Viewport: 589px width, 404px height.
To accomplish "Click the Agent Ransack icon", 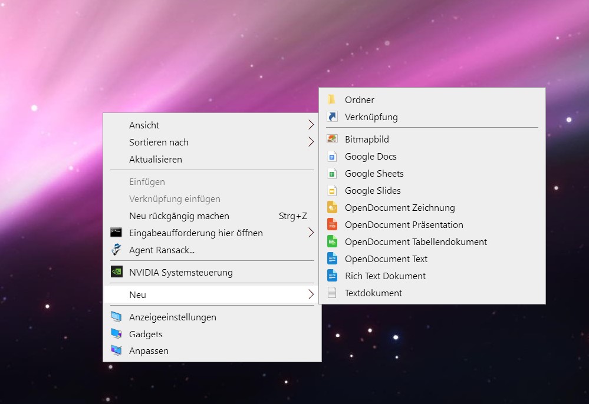I will (117, 250).
